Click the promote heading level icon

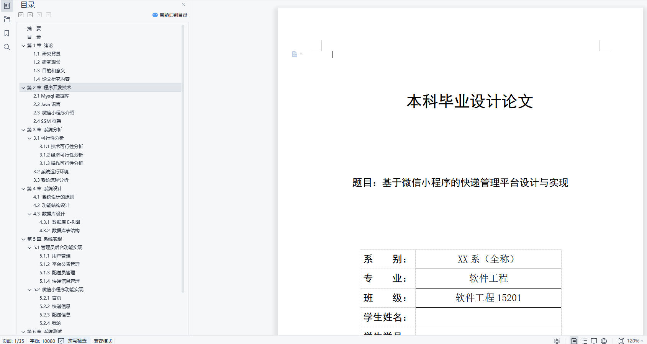(x=39, y=15)
